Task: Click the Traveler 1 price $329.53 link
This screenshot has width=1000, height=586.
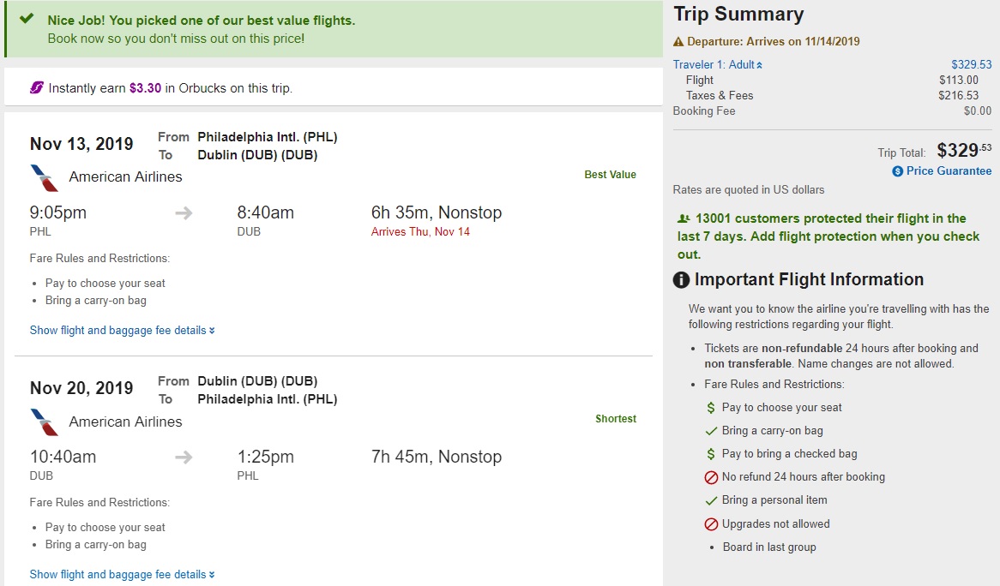Action: click(x=971, y=65)
